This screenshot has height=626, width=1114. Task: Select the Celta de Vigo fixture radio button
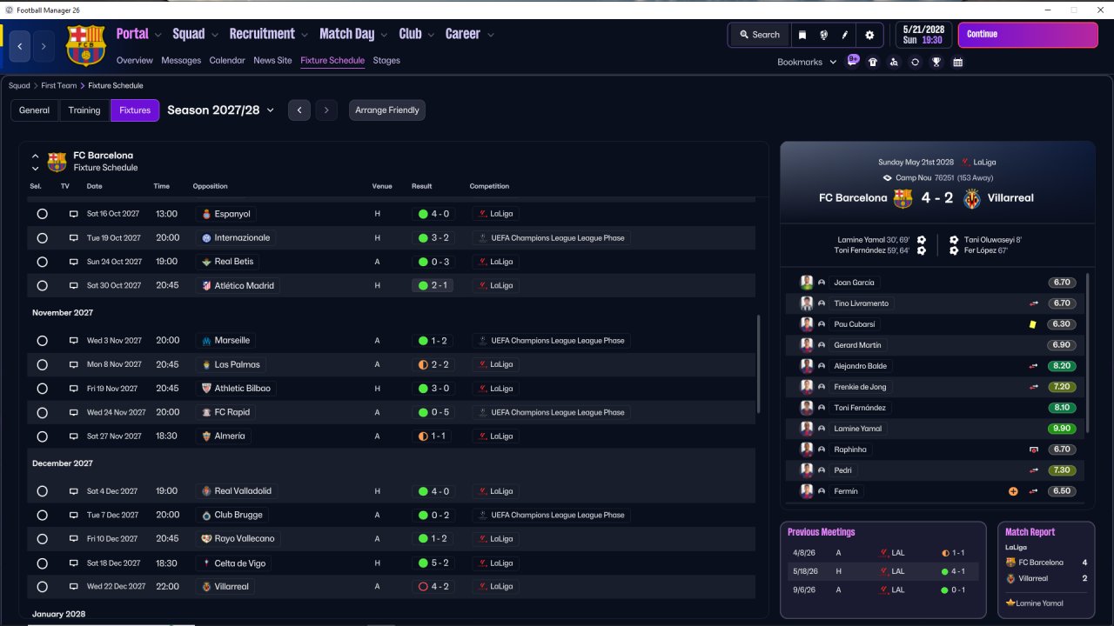[42, 563]
